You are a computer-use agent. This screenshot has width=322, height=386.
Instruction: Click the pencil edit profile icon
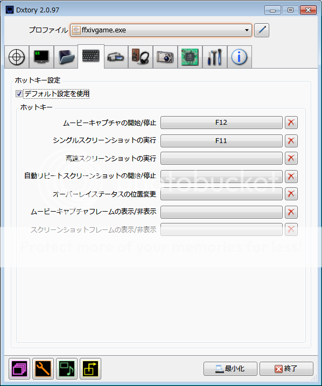coord(262,30)
